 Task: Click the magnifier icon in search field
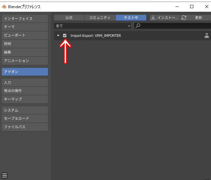138,26
